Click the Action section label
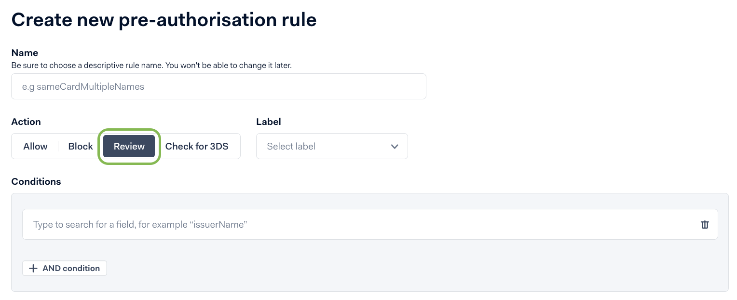Viewport: 737px width, 300px height. point(26,122)
